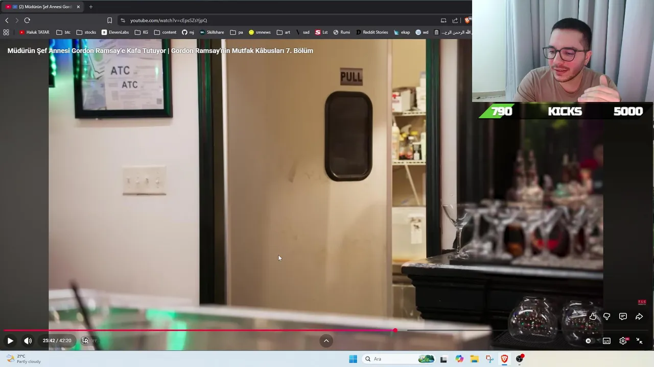The width and height of the screenshot is (654, 367).
Task: Open the Windows Start menu
Action: 353,359
